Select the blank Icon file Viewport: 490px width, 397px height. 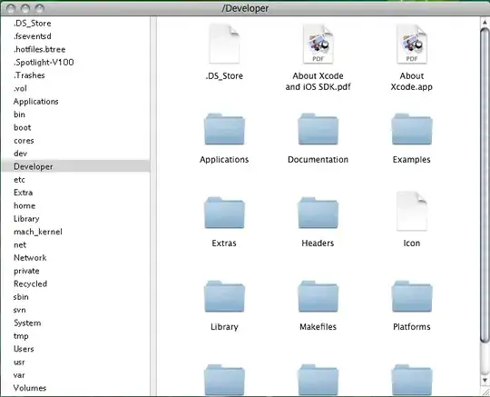coord(412,211)
